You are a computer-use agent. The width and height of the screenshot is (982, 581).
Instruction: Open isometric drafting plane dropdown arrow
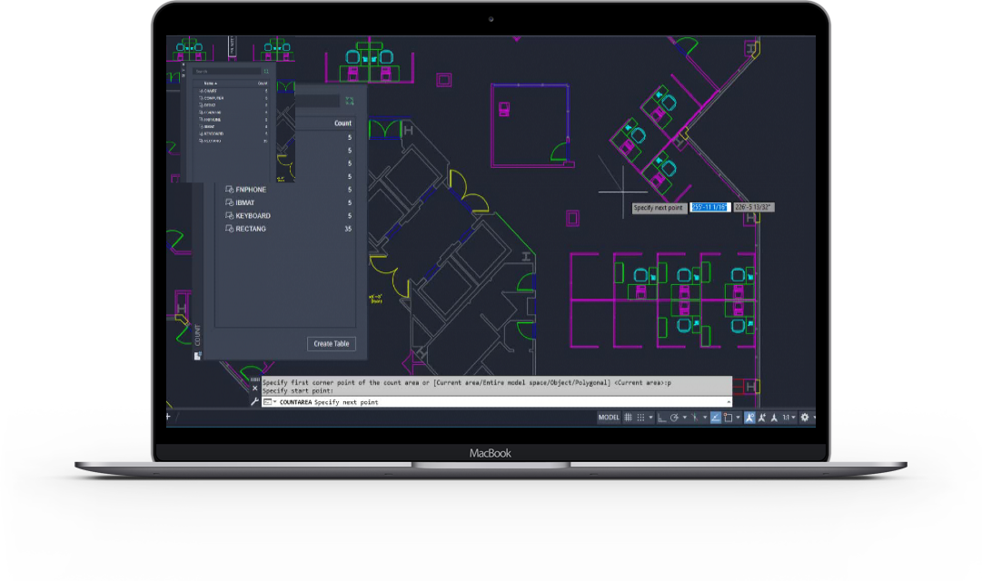pos(705,418)
